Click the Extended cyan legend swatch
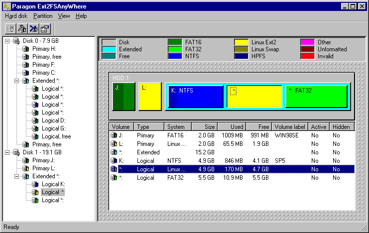This screenshot has width=369, height=233. (109, 49)
